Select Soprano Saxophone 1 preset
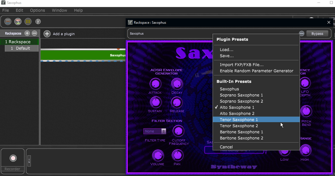 (x=256, y=95)
